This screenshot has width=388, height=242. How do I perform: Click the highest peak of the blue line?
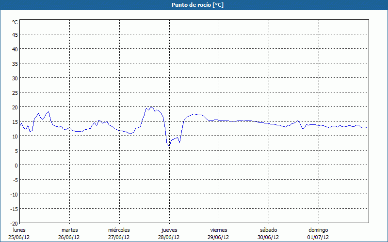[x=151, y=107]
